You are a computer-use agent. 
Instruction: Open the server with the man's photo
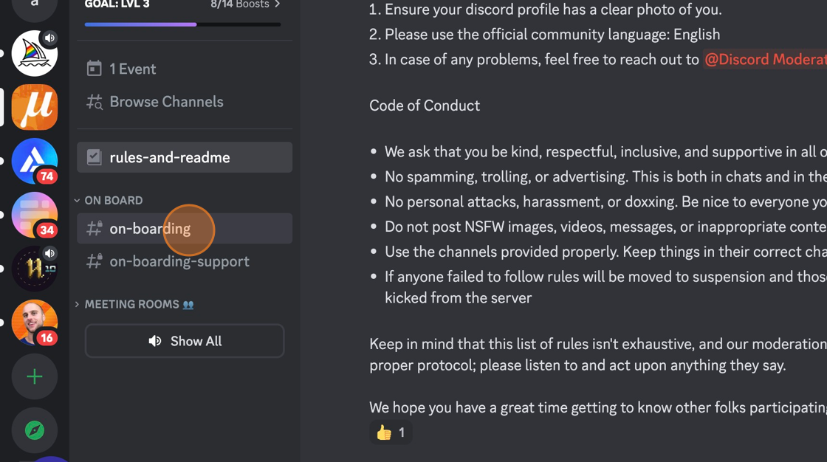(34, 323)
